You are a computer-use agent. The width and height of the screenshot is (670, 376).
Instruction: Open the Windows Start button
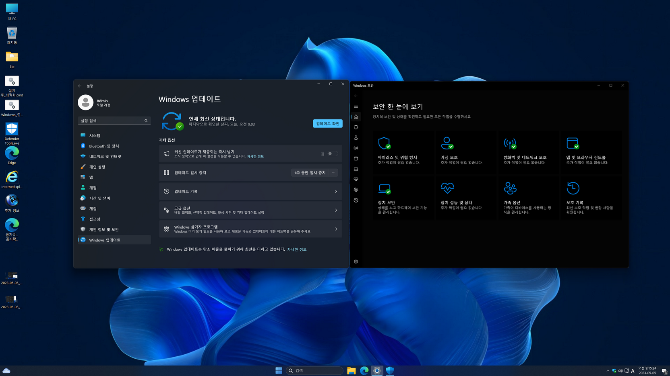[x=279, y=370]
